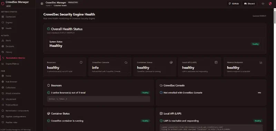Click the Hub Browser icon
276x131 pixels.
(3, 82)
